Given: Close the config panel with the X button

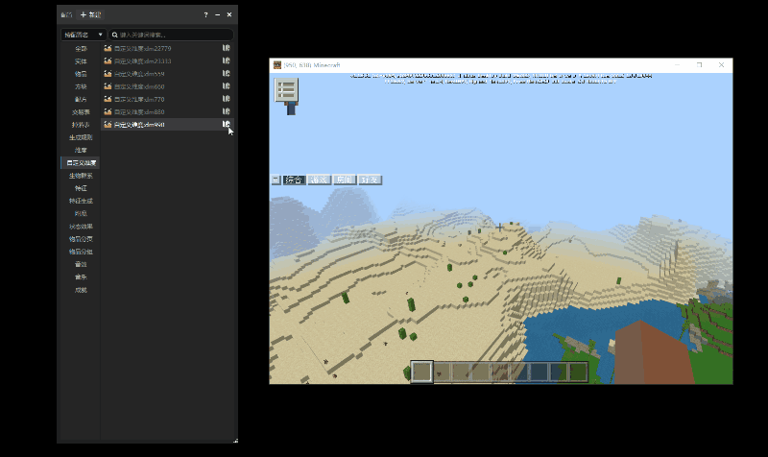Looking at the screenshot, I should click(x=229, y=14).
